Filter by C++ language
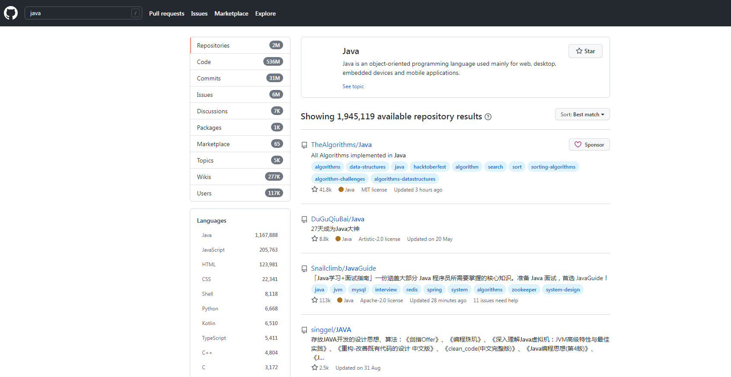 tap(240, 353)
